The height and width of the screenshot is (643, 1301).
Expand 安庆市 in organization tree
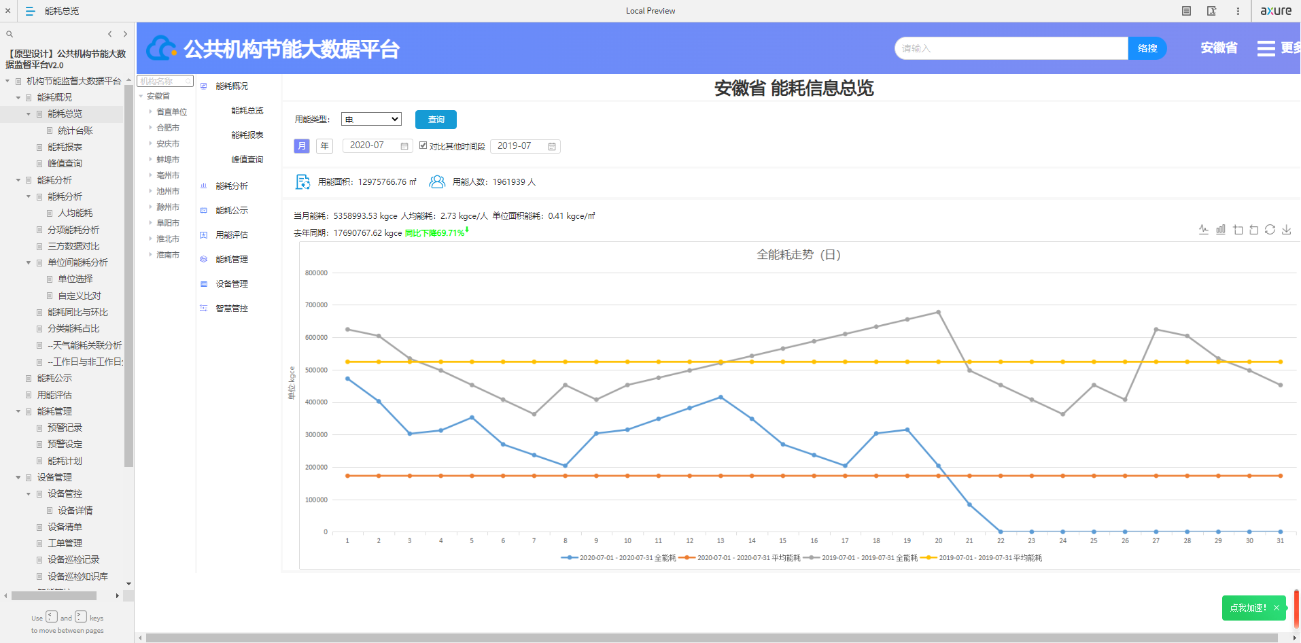(x=150, y=143)
